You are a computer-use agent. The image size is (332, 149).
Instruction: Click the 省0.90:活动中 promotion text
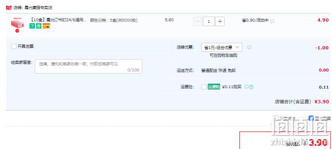pos(255,20)
